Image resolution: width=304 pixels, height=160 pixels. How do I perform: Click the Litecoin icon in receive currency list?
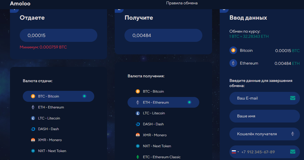click(x=138, y=113)
